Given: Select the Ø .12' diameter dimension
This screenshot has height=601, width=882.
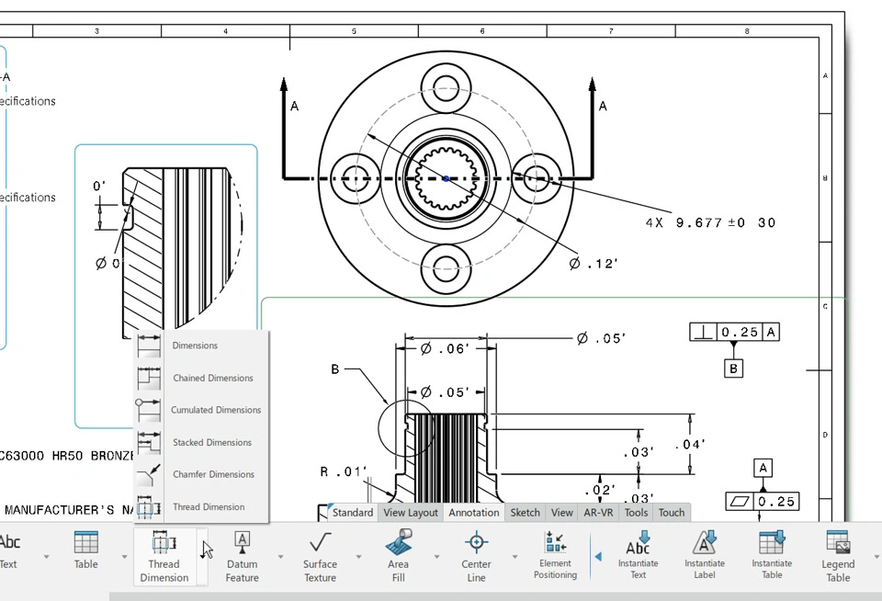Looking at the screenshot, I should [594, 264].
